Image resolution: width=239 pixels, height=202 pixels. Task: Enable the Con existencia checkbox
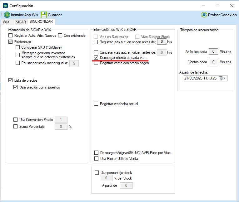(x=60, y=36)
